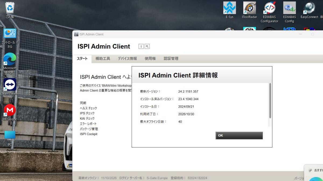
Task: Launch the TeamViewer desktop shortcut
Action: 10,87
